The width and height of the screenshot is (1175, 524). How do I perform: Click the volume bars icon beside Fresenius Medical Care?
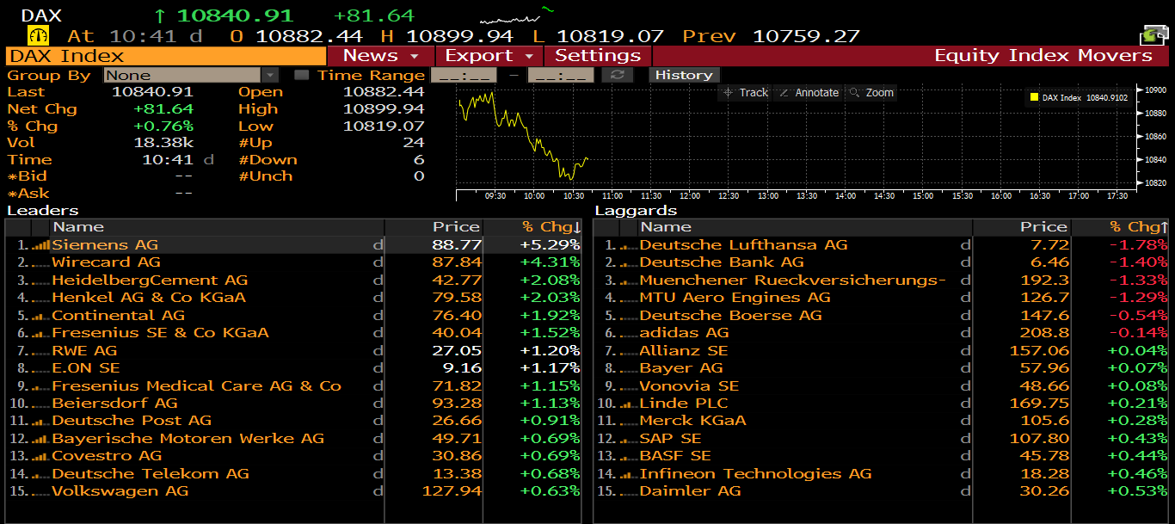pyautogui.click(x=40, y=386)
